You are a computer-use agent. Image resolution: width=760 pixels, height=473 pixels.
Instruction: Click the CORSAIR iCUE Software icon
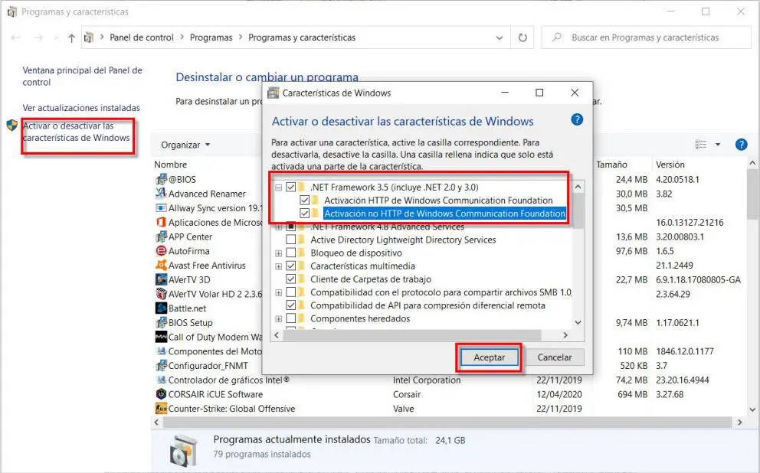point(161,394)
